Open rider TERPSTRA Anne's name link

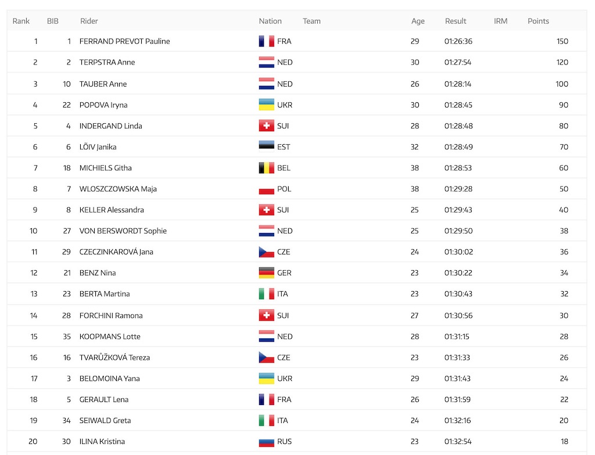[x=107, y=62]
